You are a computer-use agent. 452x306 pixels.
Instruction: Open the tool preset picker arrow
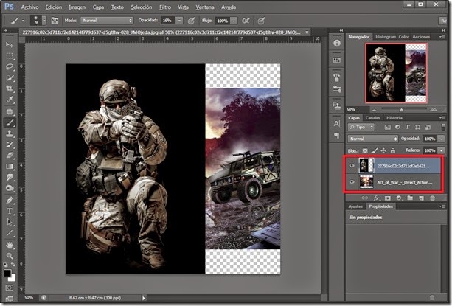tap(23, 21)
